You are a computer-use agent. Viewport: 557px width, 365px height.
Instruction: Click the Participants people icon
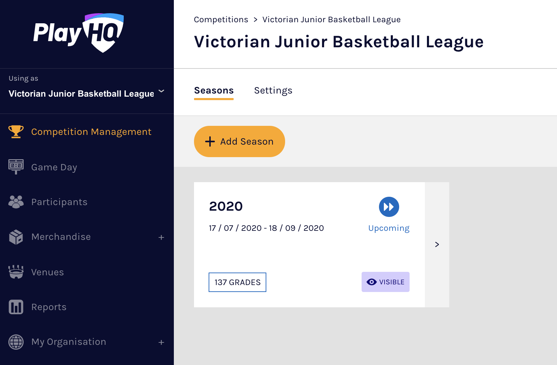[x=16, y=202]
